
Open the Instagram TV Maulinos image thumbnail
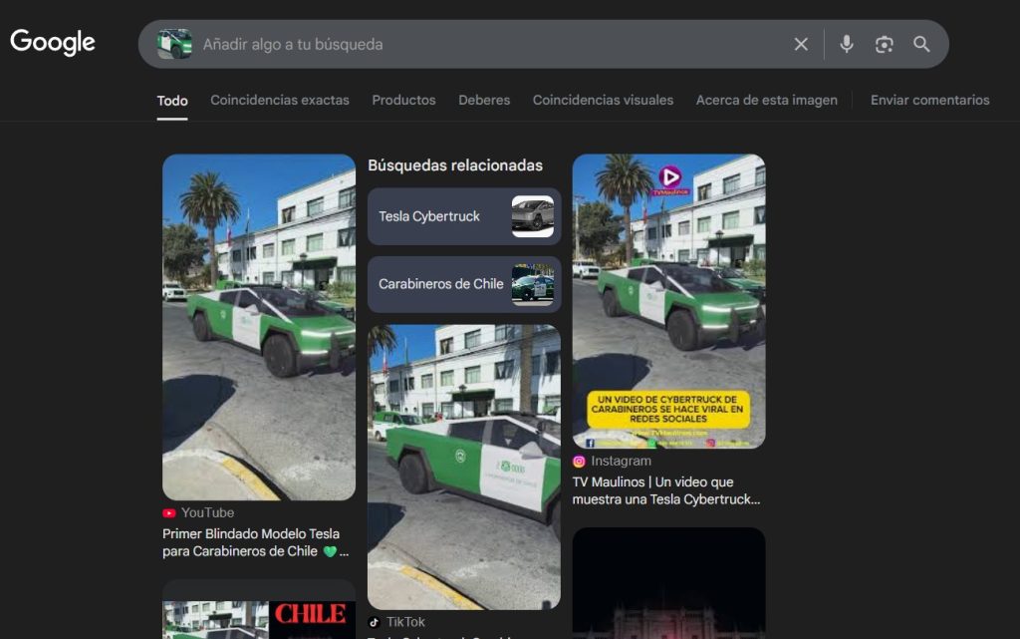(668, 301)
